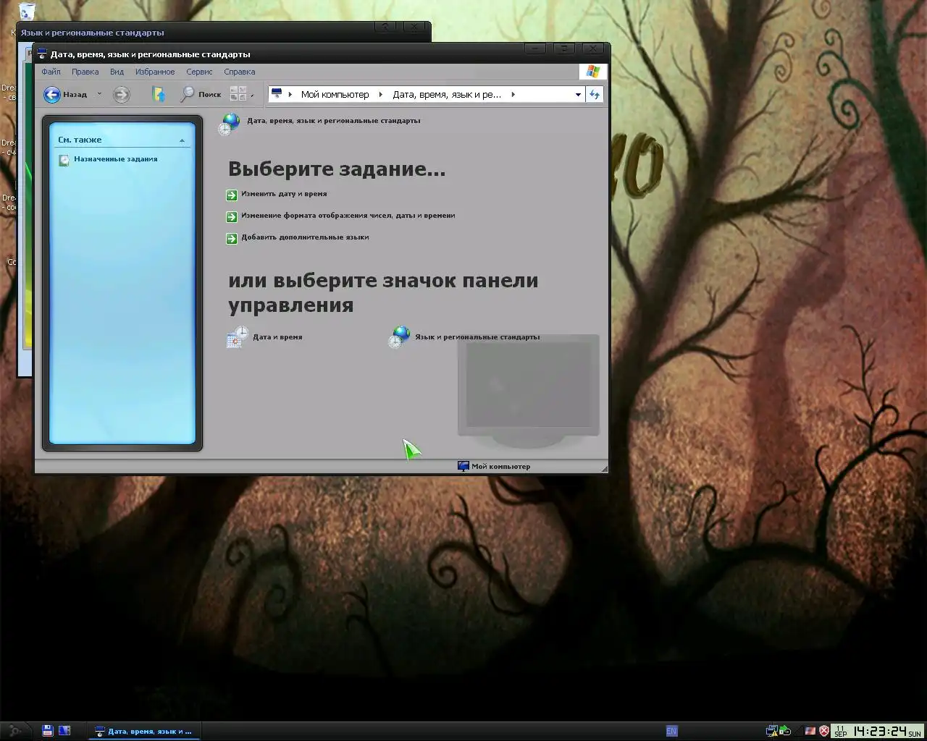Click См. также panel header text

click(x=80, y=140)
